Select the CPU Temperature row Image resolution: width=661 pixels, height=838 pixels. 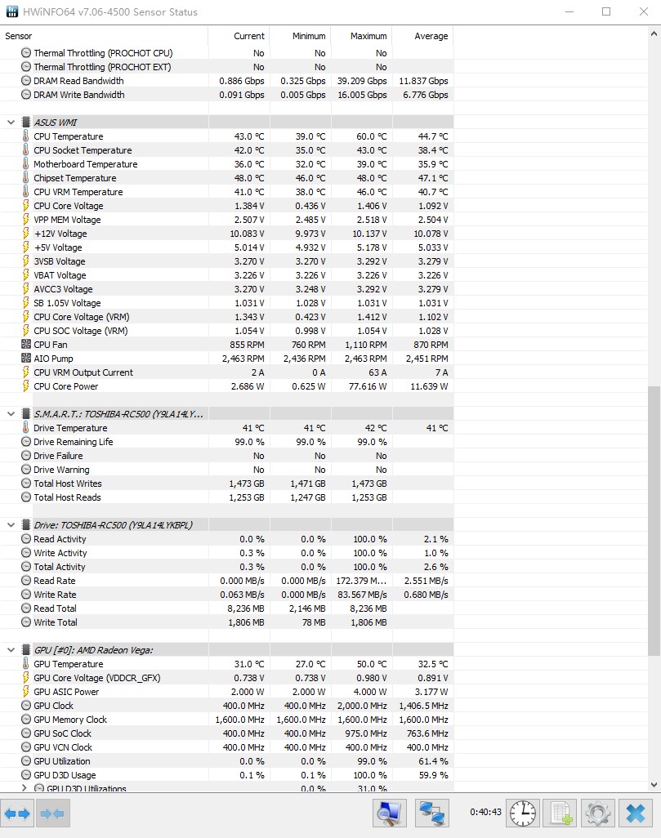pyautogui.click(x=227, y=136)
